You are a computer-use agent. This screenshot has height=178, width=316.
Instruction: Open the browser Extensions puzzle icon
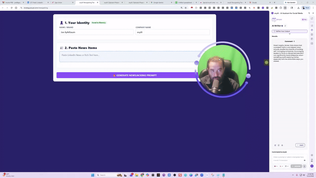click(x=281, y=8)
